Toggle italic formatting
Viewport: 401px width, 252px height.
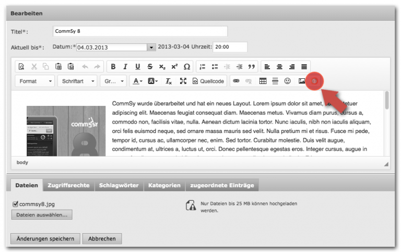[x=125, y=67]
